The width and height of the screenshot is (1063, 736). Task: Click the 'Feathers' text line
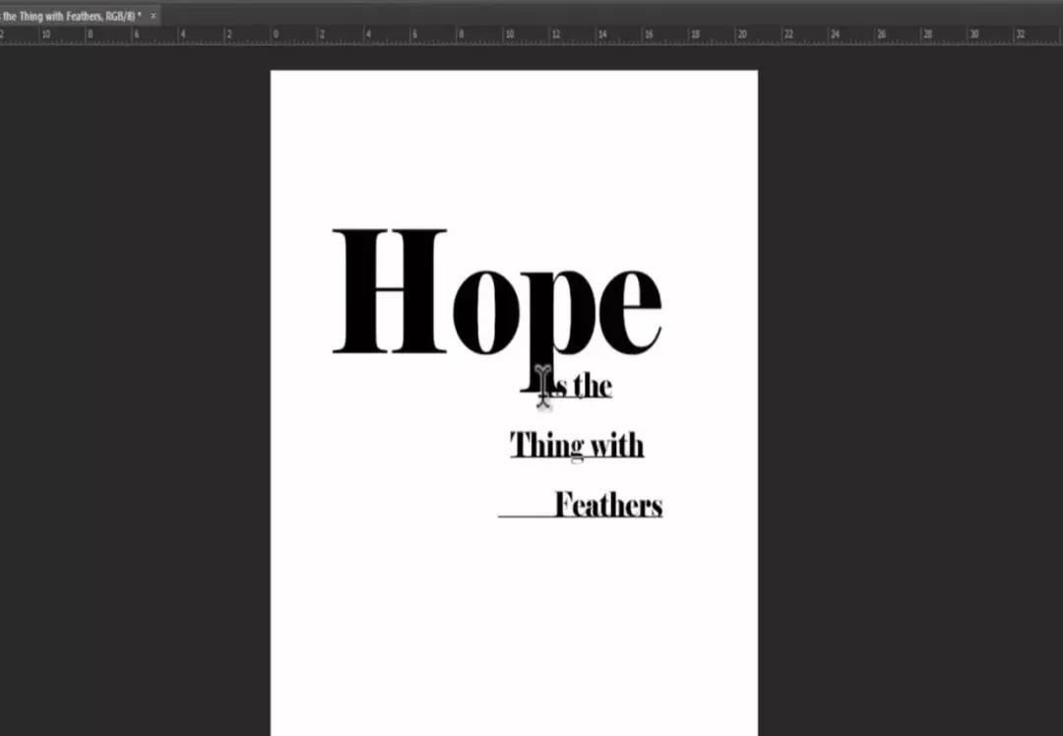[608, 504]
